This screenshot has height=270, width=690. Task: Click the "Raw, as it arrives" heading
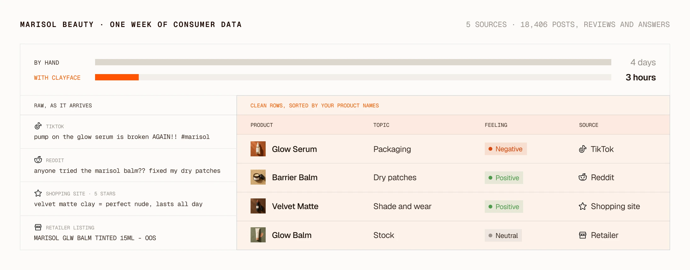pos(63,105)
